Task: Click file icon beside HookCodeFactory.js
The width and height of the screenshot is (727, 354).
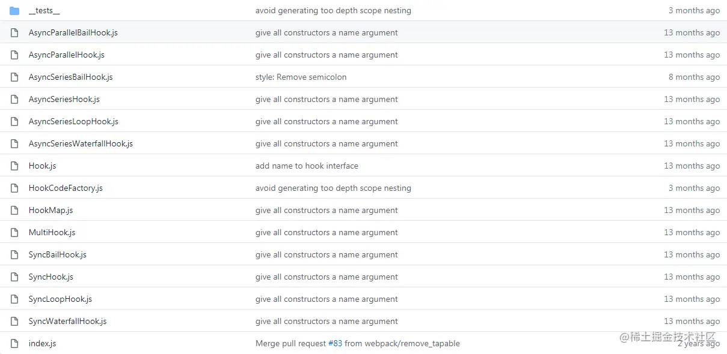Action: [x=14, y=188]
